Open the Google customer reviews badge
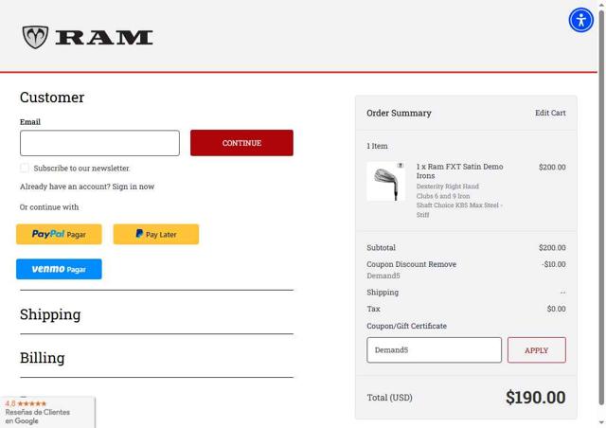 tap(47, 412)
